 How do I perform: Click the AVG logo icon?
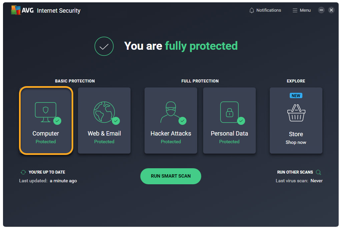click(16, 10)
